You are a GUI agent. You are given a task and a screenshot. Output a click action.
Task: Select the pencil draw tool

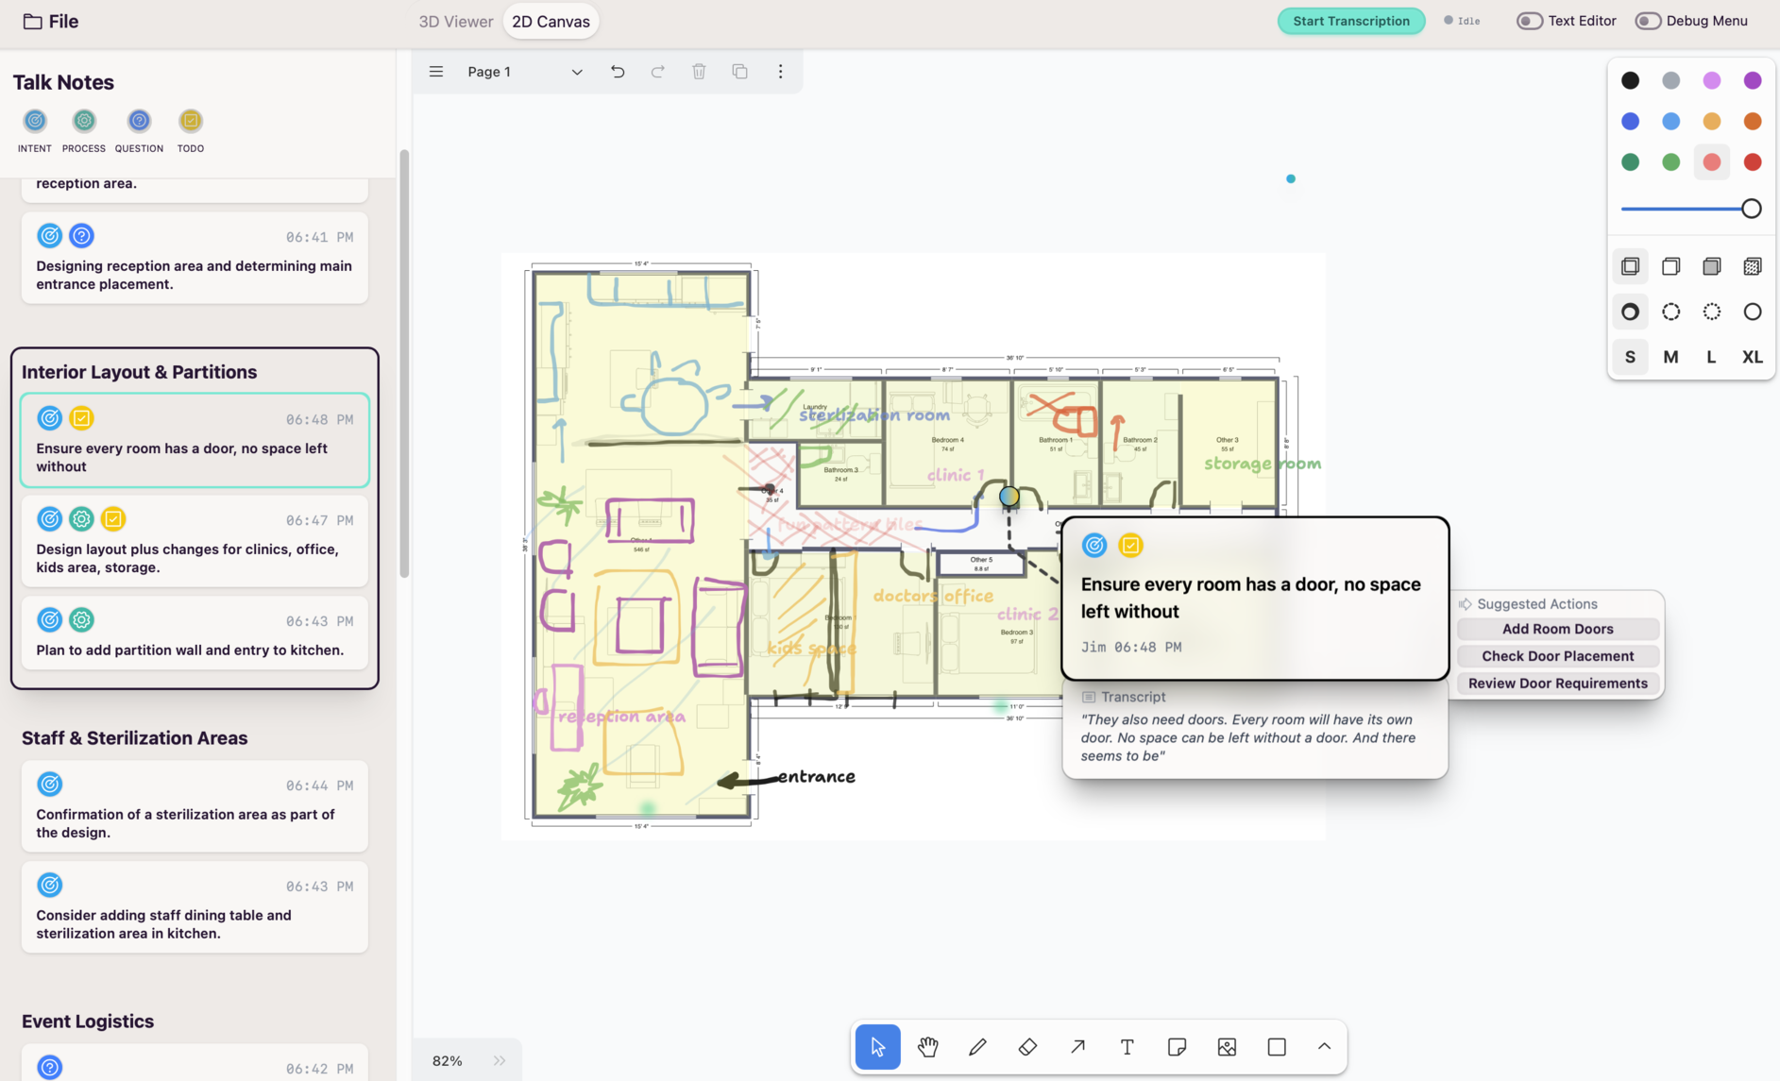977,1047
